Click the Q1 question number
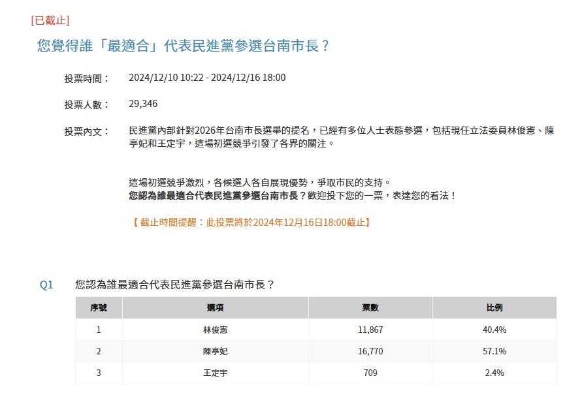 click(46, 285)
